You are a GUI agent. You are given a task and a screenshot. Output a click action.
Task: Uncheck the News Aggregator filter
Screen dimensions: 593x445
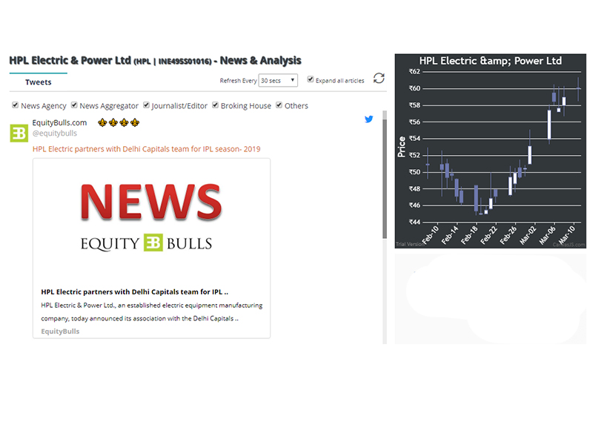74,105
